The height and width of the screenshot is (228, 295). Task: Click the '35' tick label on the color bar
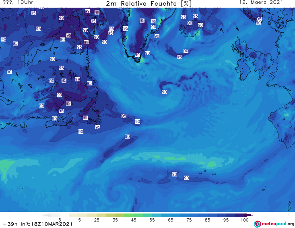pos(115,220)
